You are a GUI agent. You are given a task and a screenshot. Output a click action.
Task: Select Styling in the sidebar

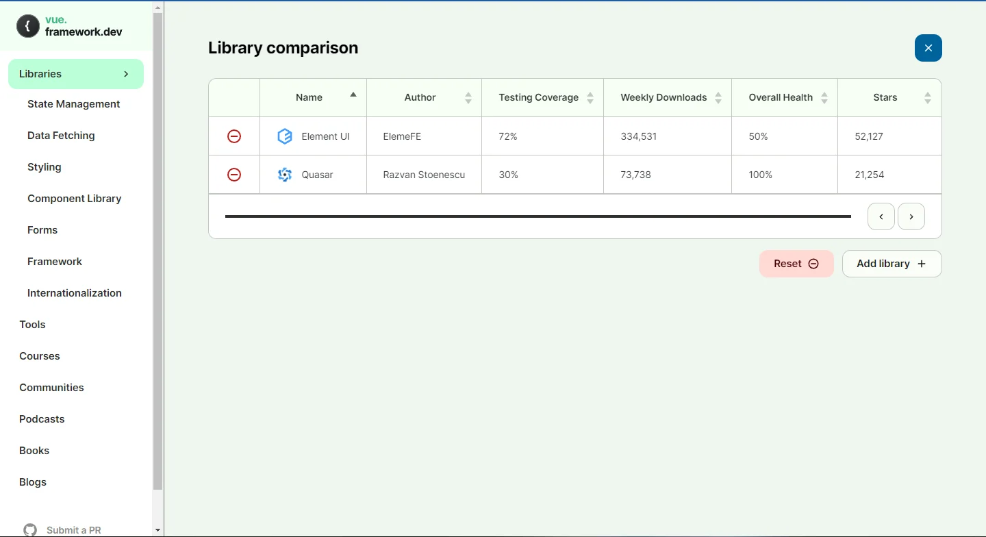point(44,166)
